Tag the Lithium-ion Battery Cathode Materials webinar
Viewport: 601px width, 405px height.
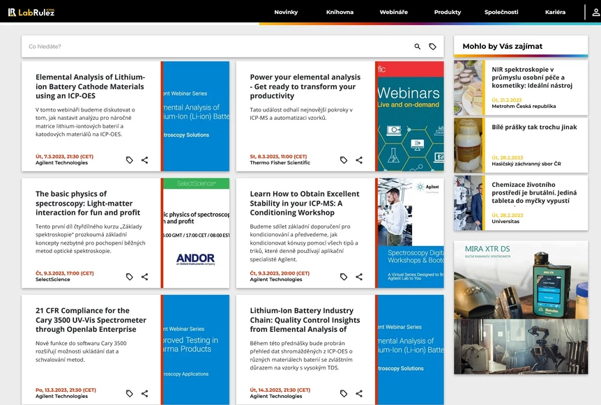(x=130, y=160)
